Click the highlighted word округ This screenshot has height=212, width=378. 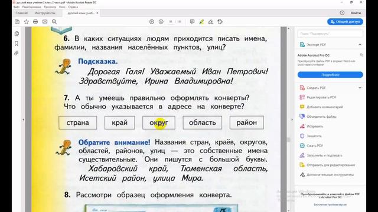159,122
